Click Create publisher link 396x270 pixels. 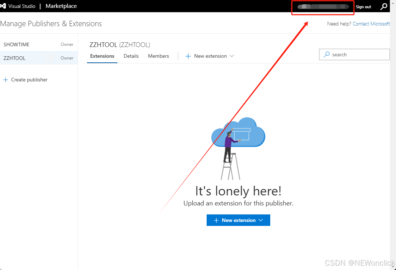[x=25, y=80]
